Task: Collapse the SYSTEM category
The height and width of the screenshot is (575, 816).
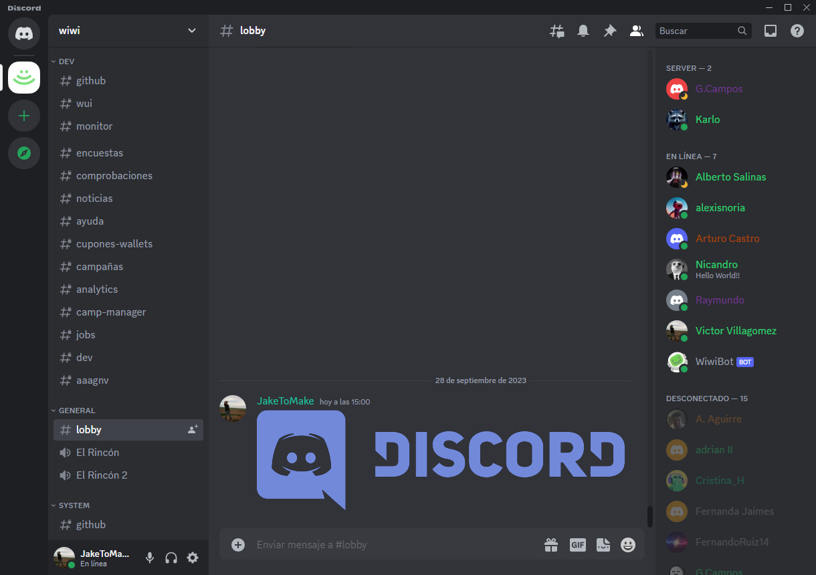Action: coord(70,505)
